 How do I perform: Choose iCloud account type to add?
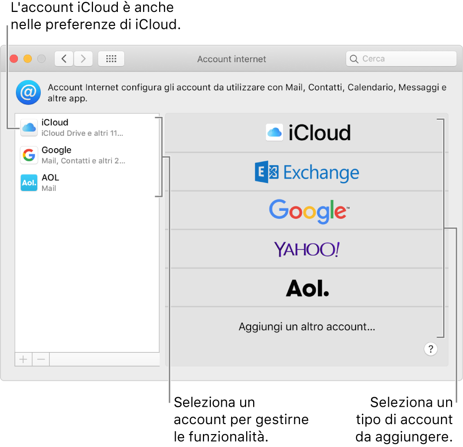[306, 133]
